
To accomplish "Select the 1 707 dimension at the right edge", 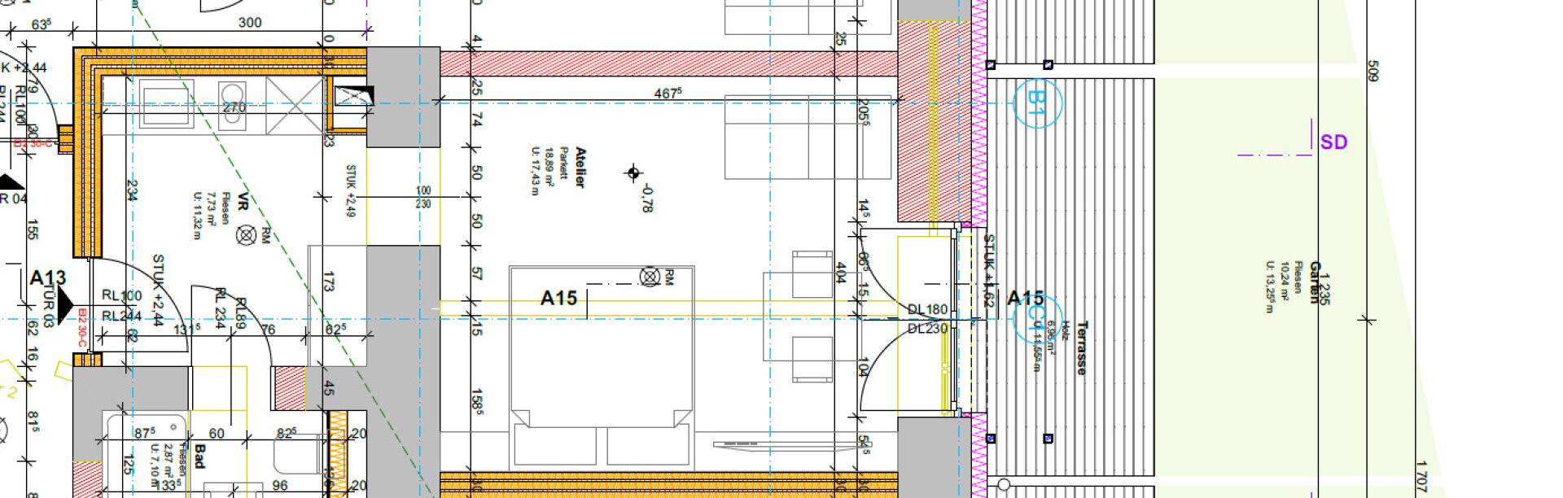I will coord(1421,477).
